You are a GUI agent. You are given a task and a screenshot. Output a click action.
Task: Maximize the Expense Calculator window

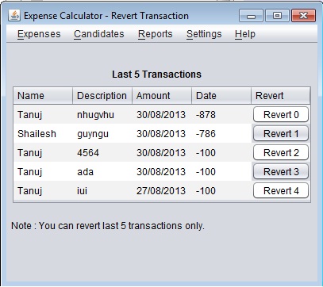pyautogui.click(x=277, y=16)
